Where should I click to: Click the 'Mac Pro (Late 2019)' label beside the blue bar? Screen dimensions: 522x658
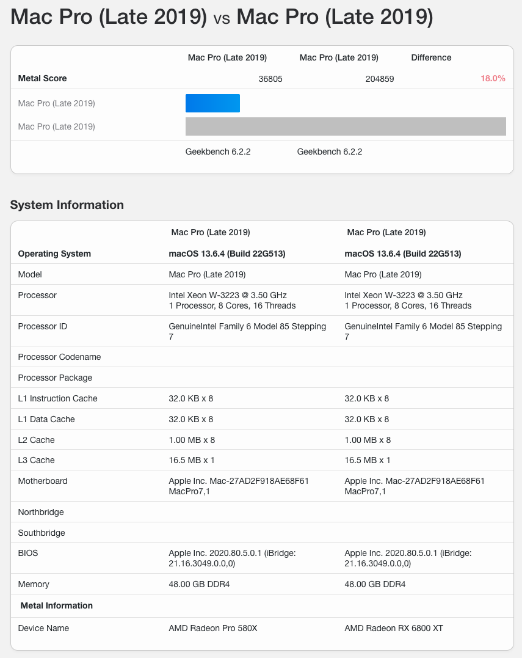(57, 103)
